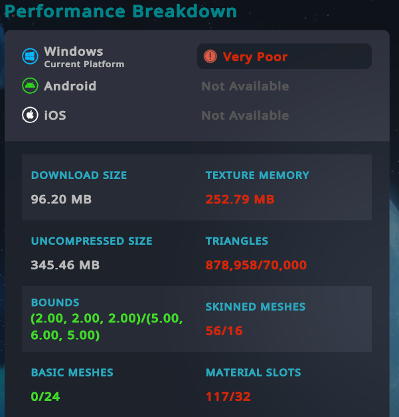
Task: Click the 96.20 MB download size value
Action: click(x=61, y=200)
